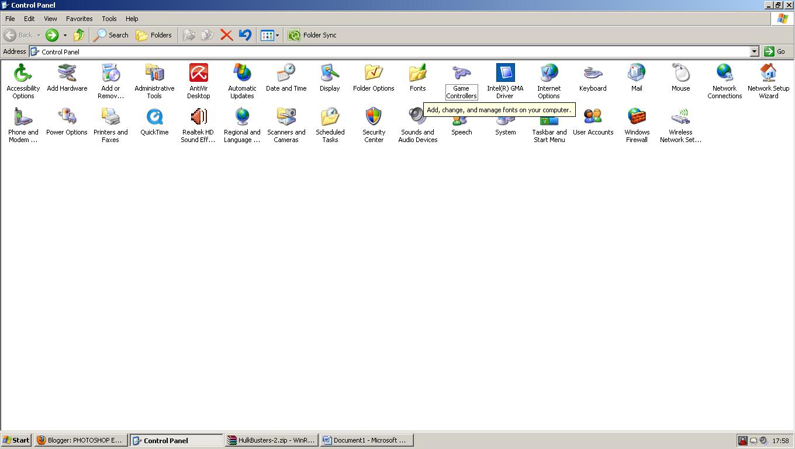The height and width of the screenshot is (449, 795).
Task: Open Power Options icon
Action: (x=67, y=117)
